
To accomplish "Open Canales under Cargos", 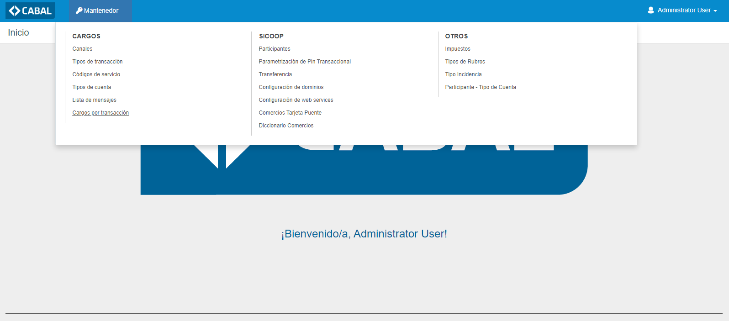I will click(x=82, y=49).
